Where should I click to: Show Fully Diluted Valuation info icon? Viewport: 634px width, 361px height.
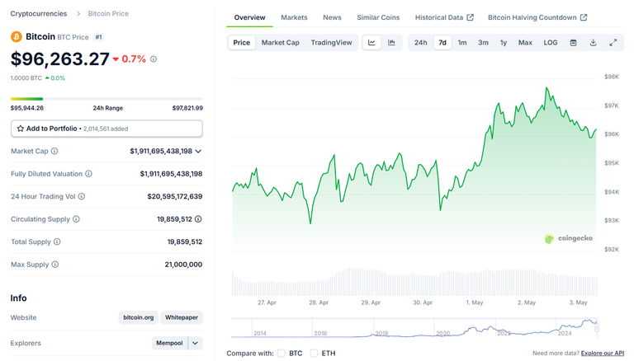point(88,174)
